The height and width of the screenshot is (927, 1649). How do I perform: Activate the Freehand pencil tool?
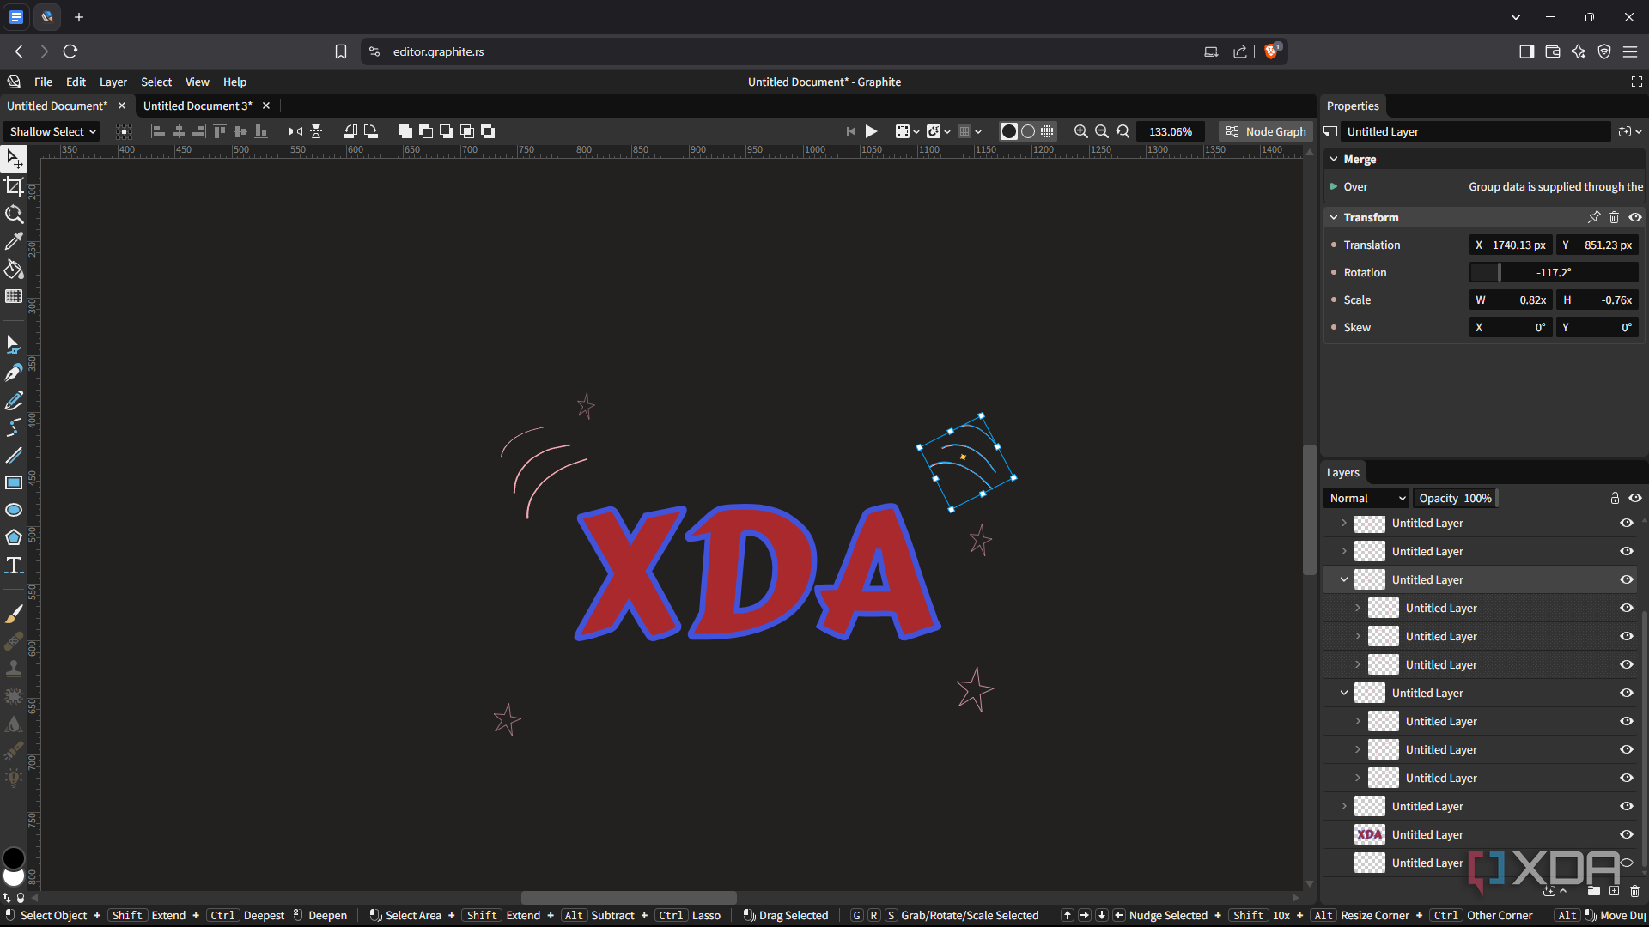[14, 400]
